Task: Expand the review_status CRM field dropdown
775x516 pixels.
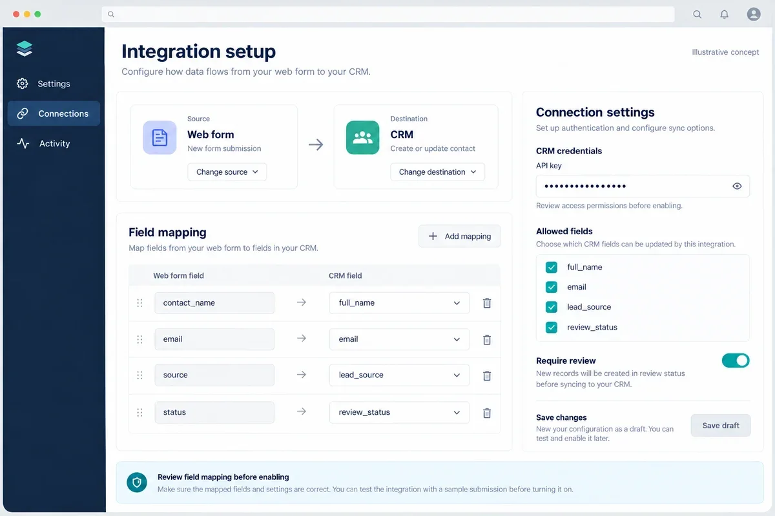Action: click(399, 413)
